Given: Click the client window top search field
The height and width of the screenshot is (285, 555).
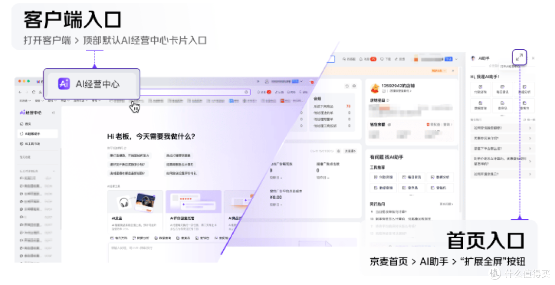Looking at the screenshot, I should coord(195,92).
